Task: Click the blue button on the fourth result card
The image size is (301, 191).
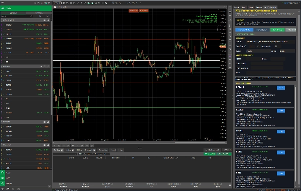Action: (x=281, y=152)
